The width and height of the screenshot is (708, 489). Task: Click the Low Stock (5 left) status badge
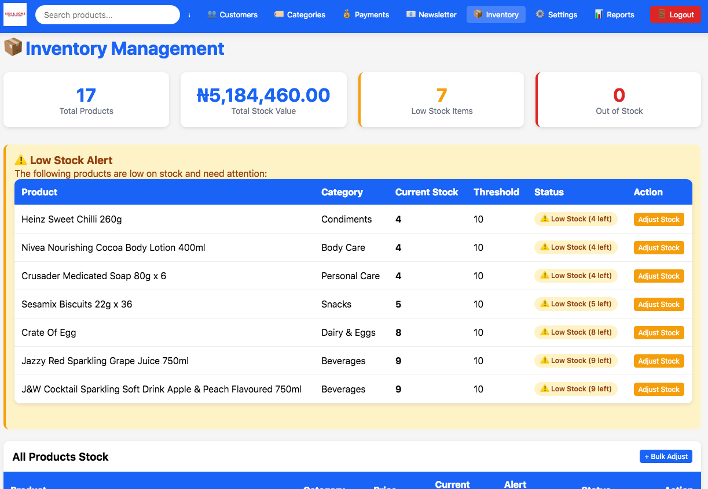tap(576, 304)
